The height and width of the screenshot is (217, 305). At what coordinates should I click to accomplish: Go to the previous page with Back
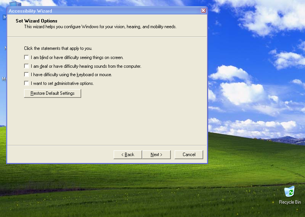(128, 155)
